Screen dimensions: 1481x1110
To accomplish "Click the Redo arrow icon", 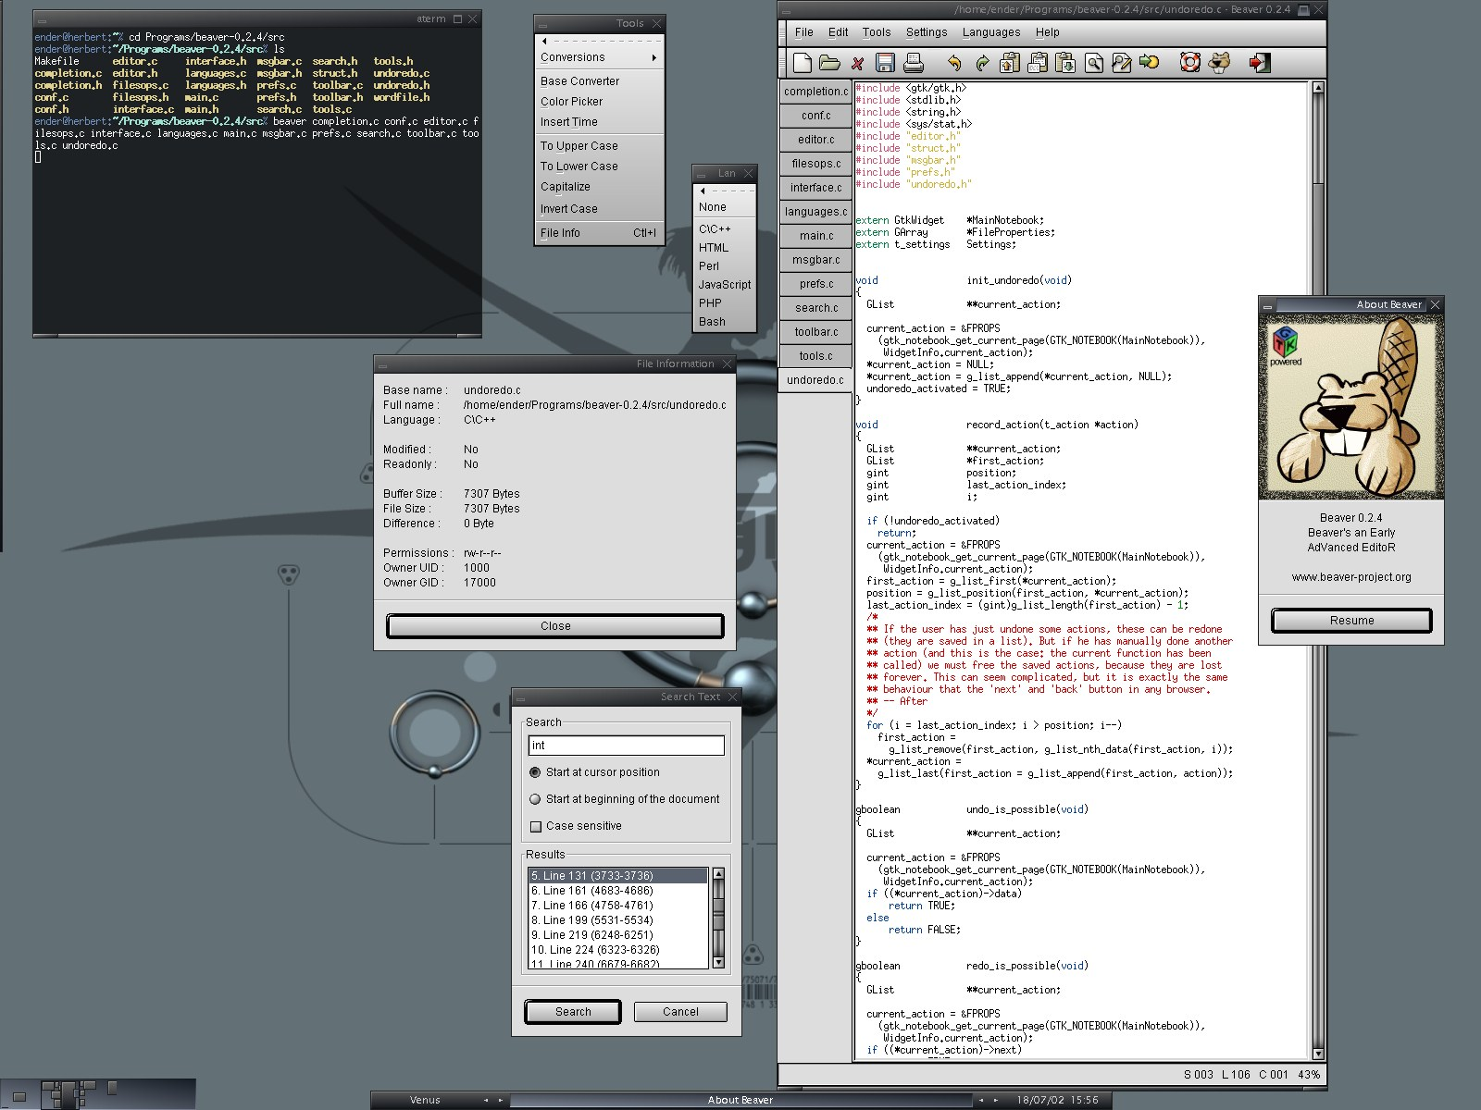I will pos(982,63).
